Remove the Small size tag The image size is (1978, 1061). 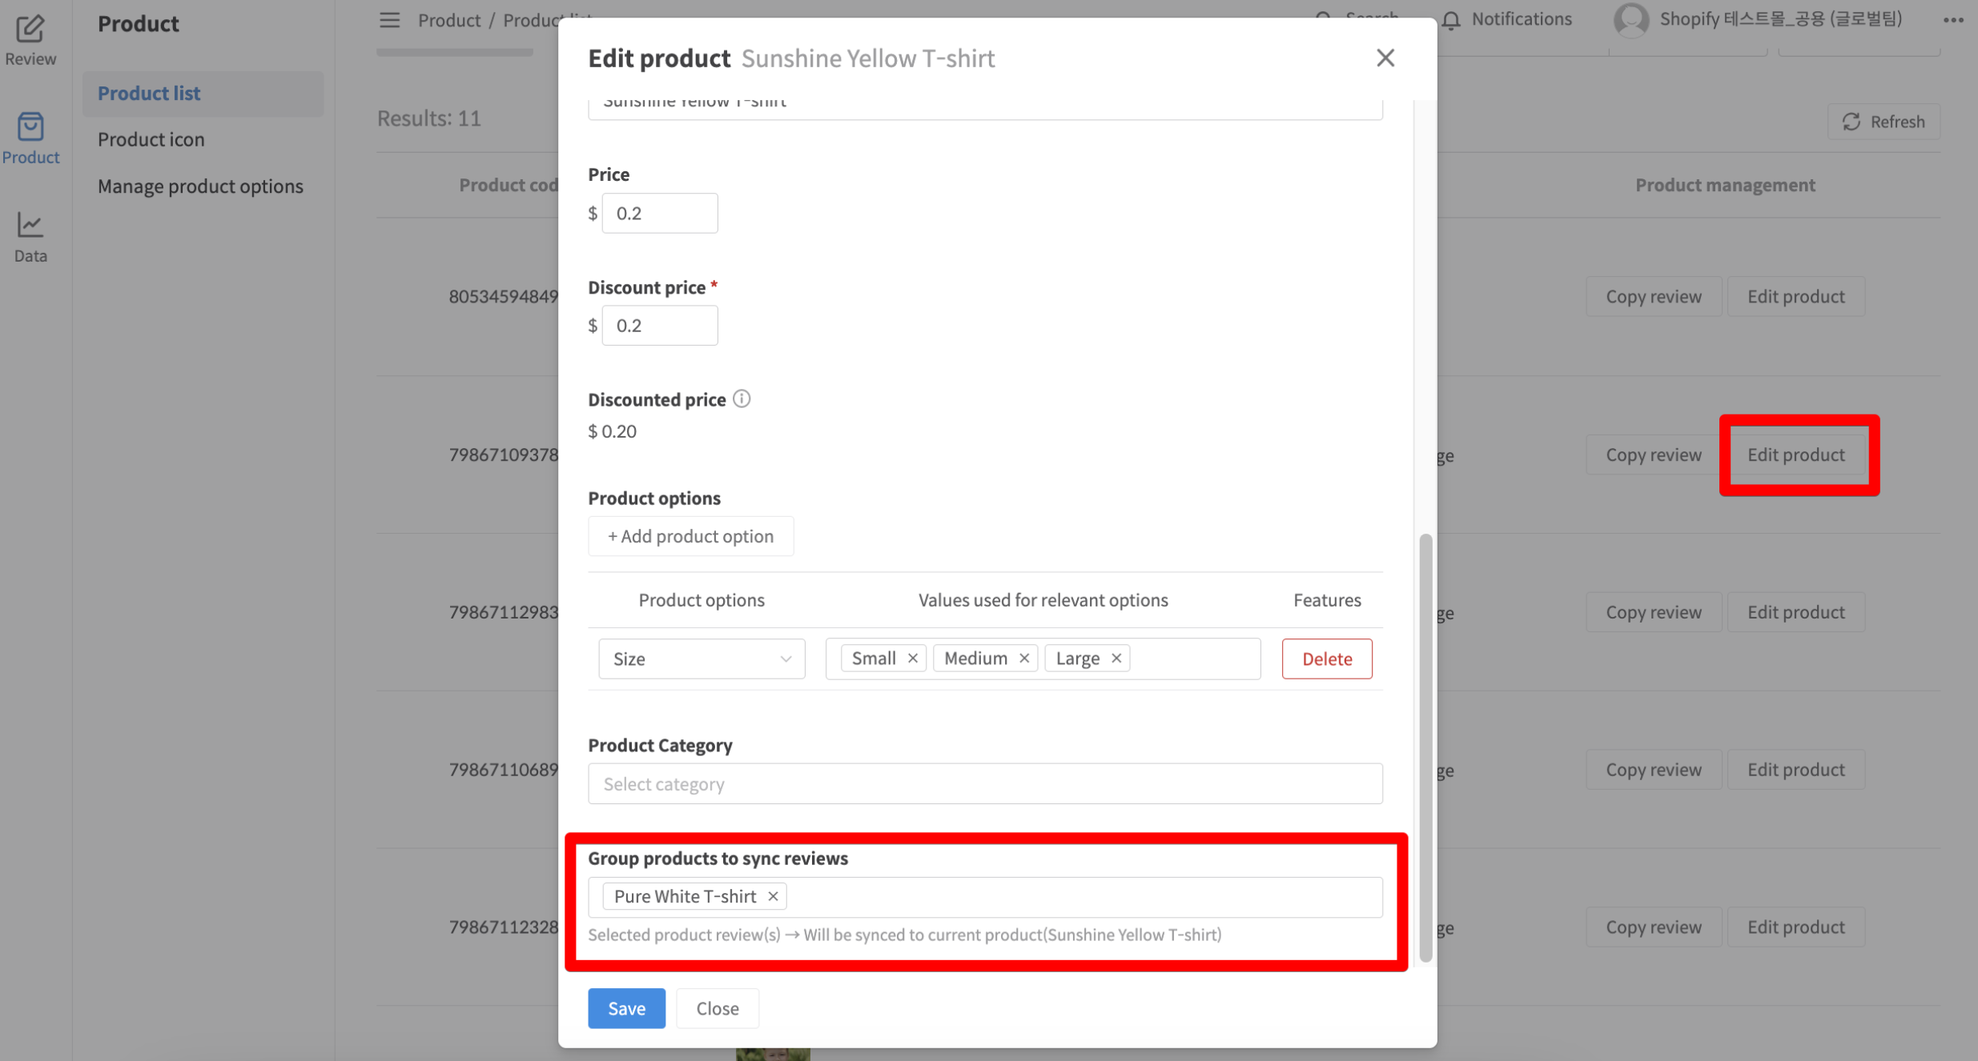pyautogui.click(x=912, y=658)
